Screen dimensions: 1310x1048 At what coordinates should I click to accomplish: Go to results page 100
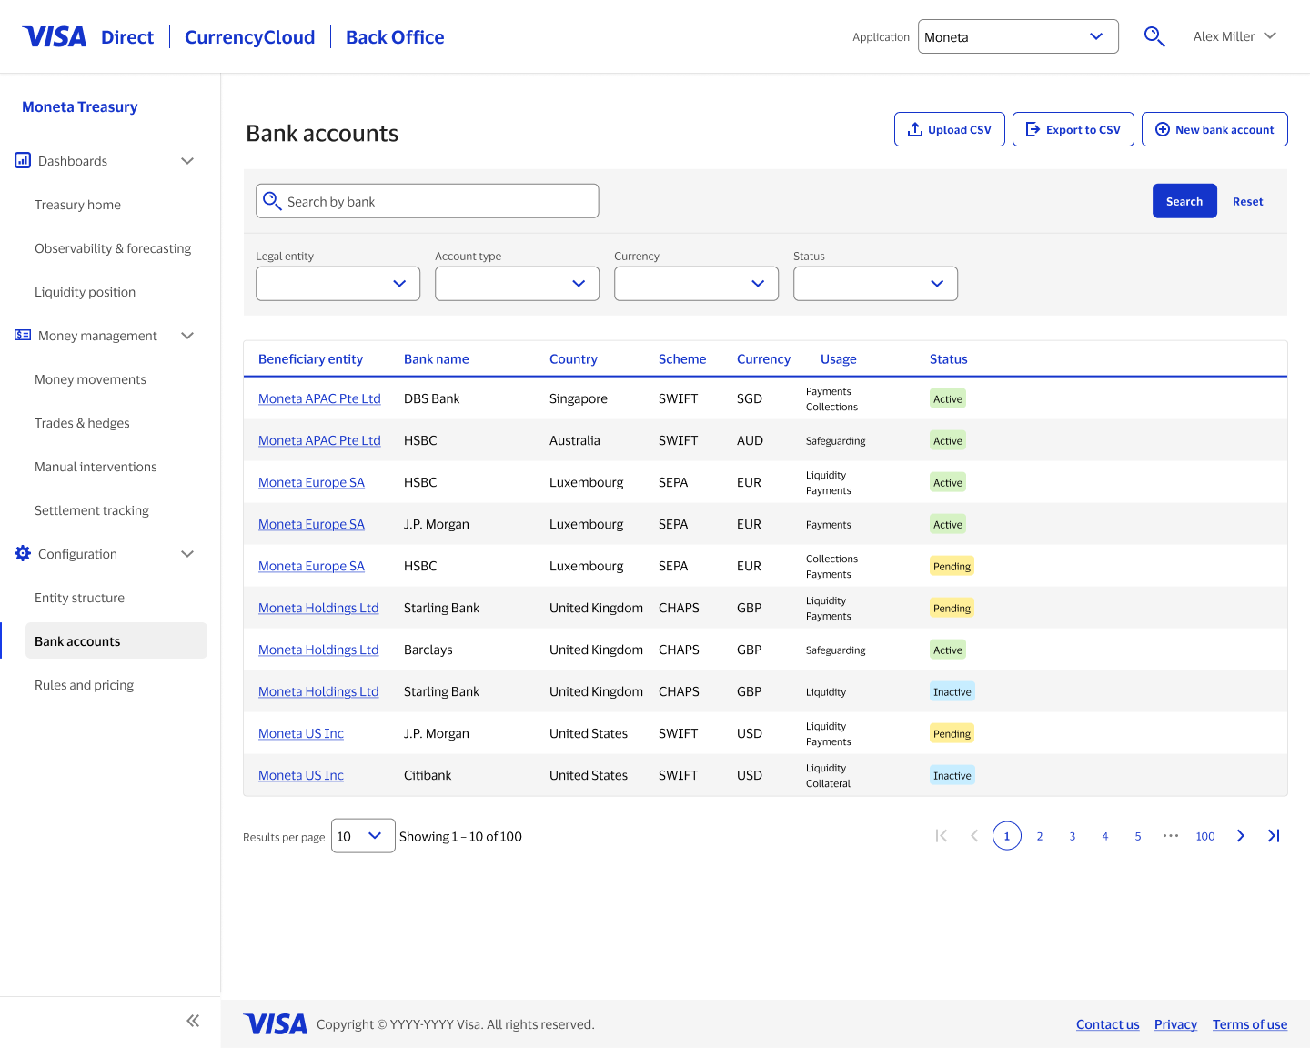1205,836
